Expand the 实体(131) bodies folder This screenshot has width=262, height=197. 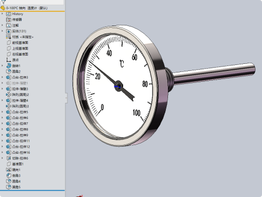coord(2,31)
